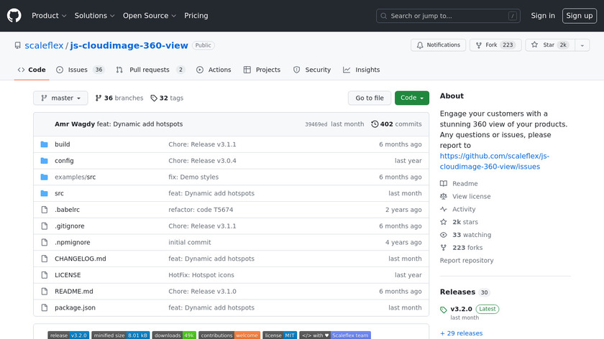
Task: Click the repository icon beside scaleflex
Action: [18, 45]
